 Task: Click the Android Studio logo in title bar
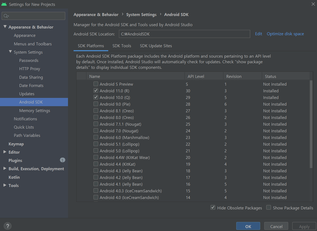point(4,4)
